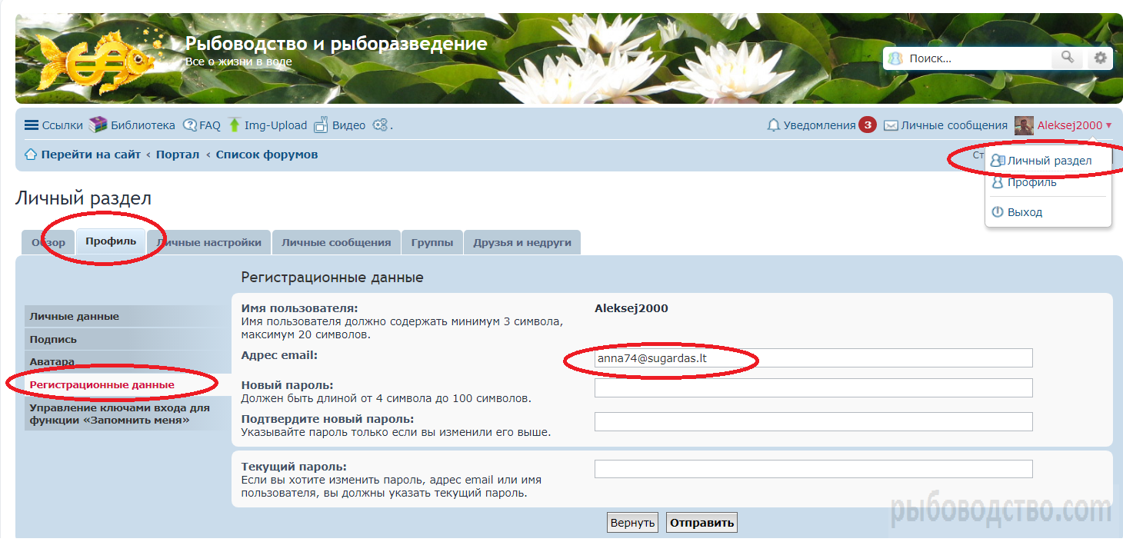The width and height of the screenshot is (1123, 542).
Task: Click the Img-Upload green arrow icon
Action: 235,125
